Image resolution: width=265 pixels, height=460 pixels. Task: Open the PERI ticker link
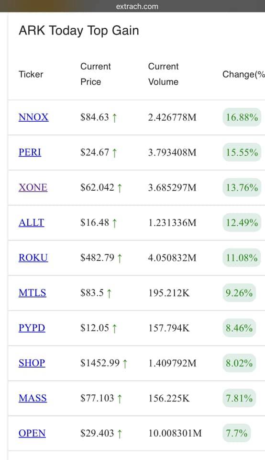pos(30,152)
